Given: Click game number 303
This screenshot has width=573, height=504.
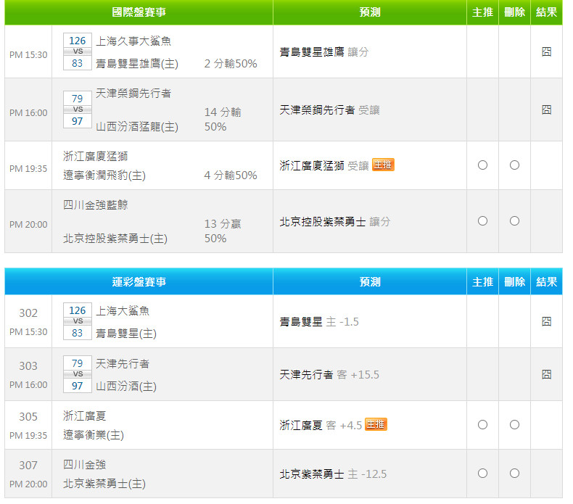Looking at the screenshot, I should (x=28, y=365).
